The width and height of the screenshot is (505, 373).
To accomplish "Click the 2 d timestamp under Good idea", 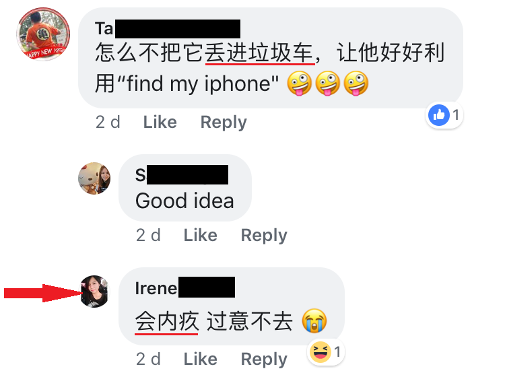I will tap(148, 235).
